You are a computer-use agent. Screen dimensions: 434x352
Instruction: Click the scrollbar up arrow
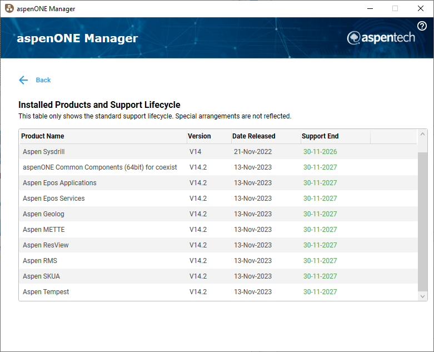pos(422,135)
